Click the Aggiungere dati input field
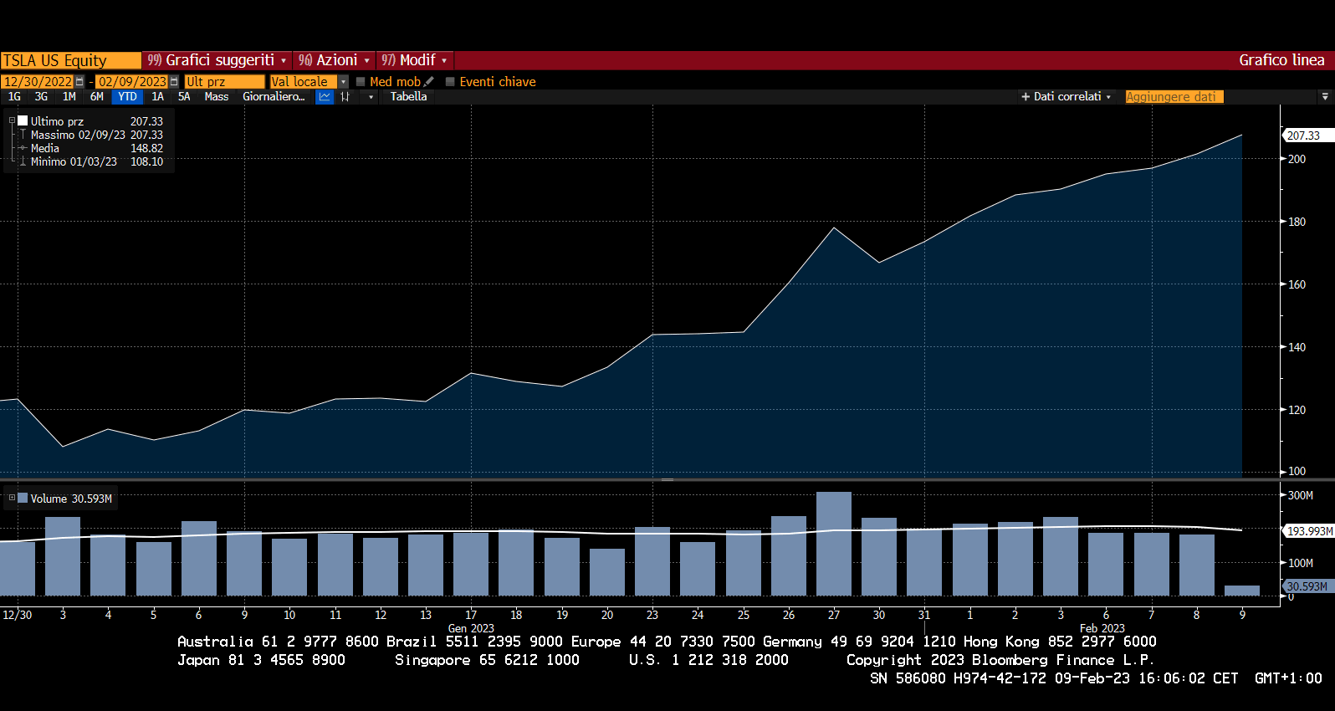This screenshot has width=1335, height=711. pyautogui.click(x=1174, y=97)
